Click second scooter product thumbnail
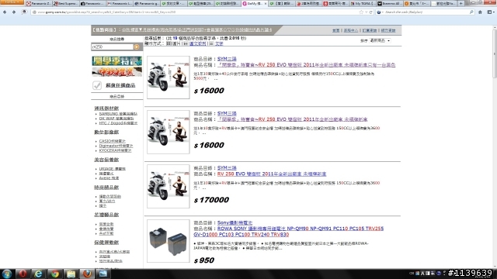Viewport: 497px width, 279px height. click(x=169, y=132)
